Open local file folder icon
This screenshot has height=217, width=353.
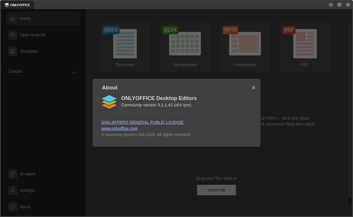click(13, 35)
